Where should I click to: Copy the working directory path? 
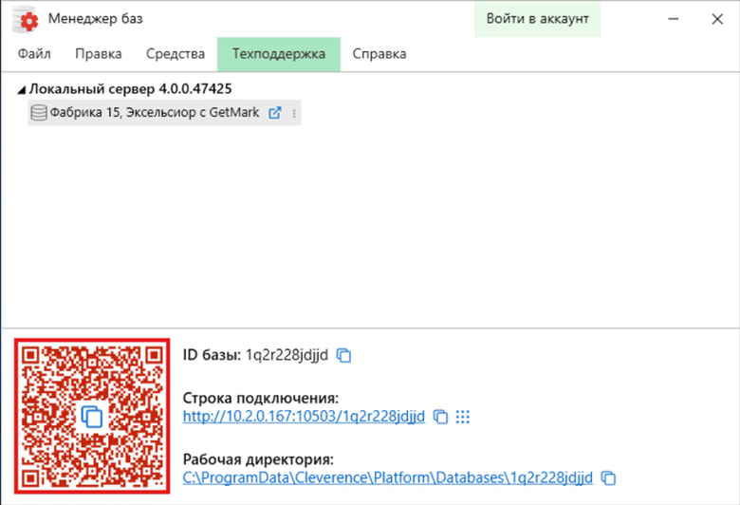tap(608, 477)
